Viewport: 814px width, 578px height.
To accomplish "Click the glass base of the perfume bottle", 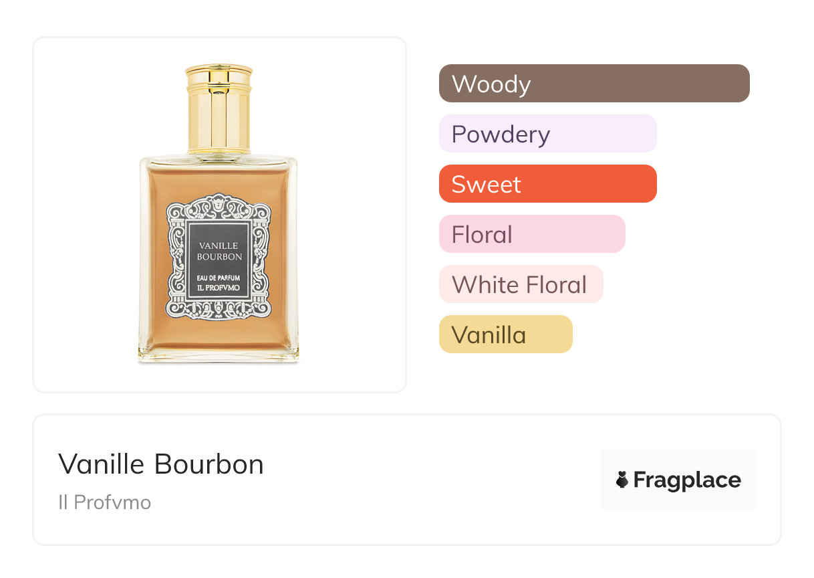I will [x=219, y=355].
